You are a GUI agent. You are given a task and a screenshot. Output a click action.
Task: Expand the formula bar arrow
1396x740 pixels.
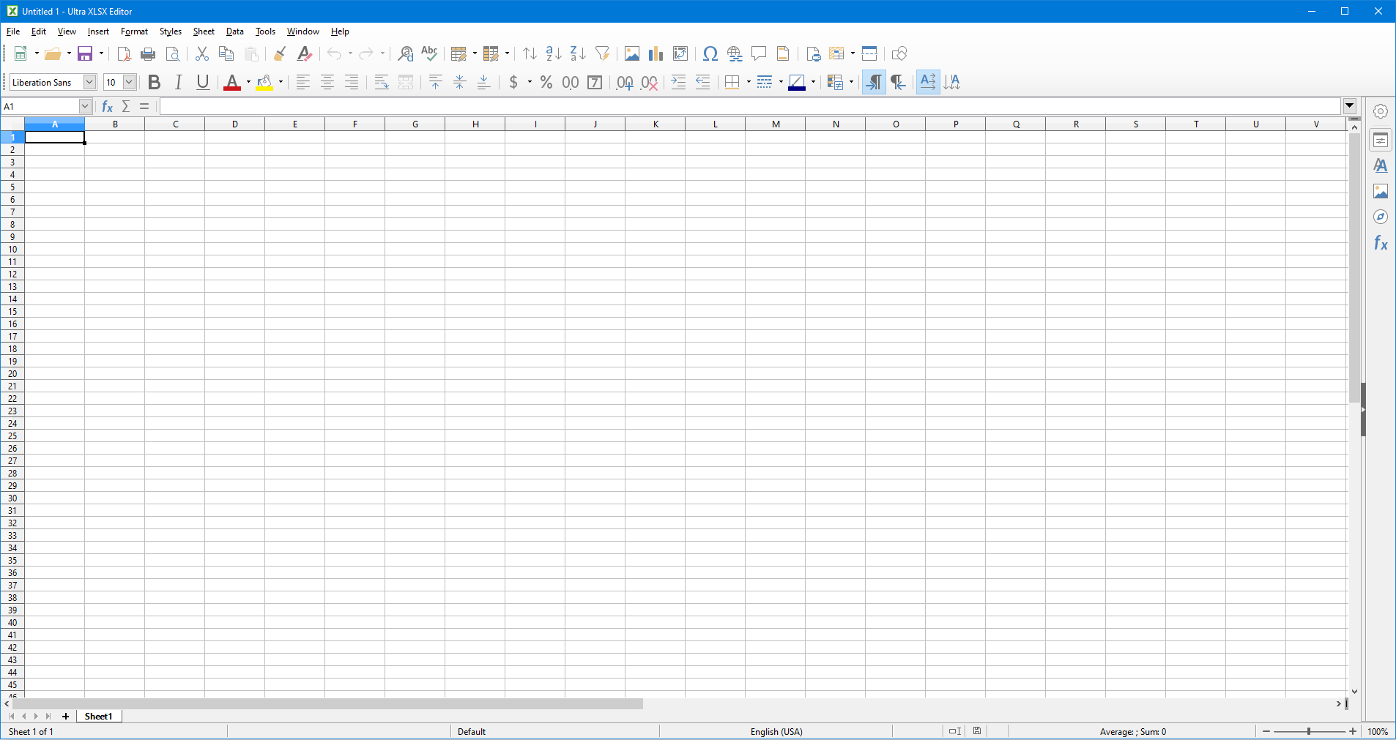click(1350, 106)
